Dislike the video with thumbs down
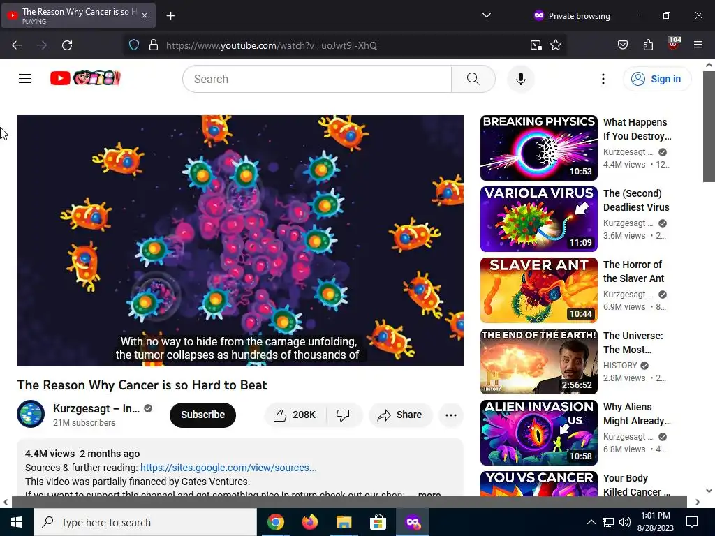The height and width of the screenshot is (536, 715). point(343,415)
